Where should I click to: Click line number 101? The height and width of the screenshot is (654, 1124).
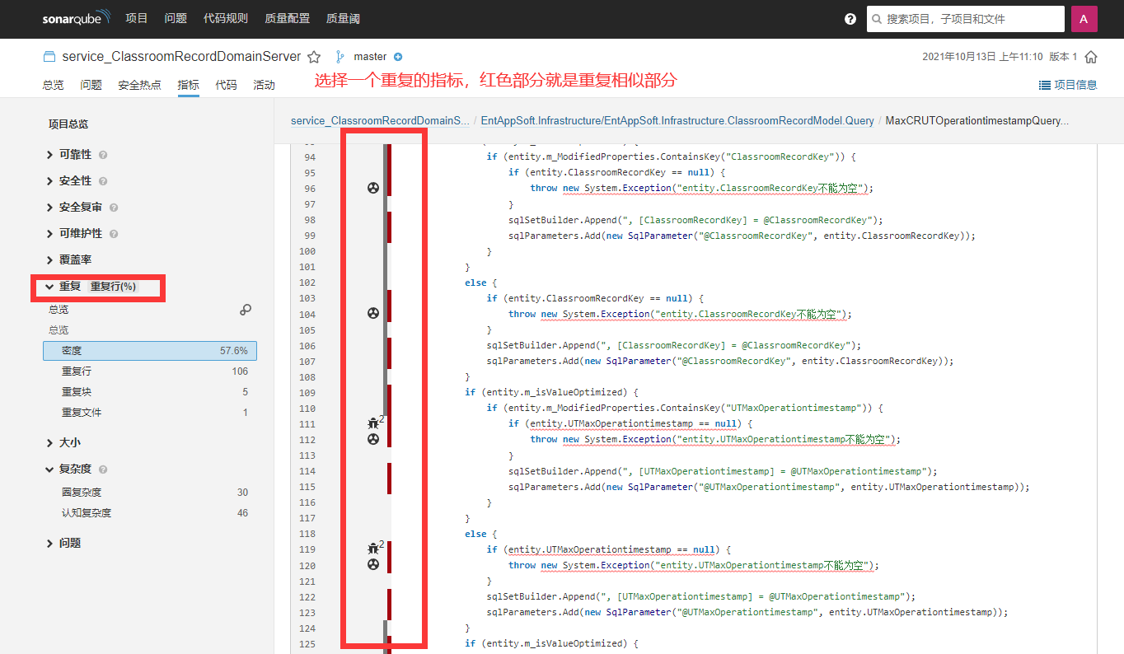click(x=307, y=267)
